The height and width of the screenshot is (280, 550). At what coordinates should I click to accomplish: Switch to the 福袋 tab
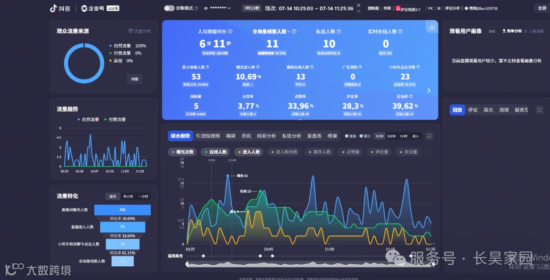pyautogui.click(x=231, y=136)
